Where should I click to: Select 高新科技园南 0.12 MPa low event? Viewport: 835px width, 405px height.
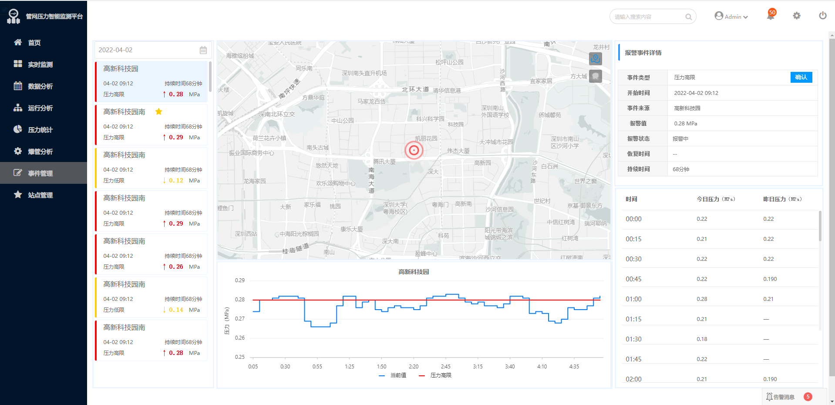coord(152,168)
